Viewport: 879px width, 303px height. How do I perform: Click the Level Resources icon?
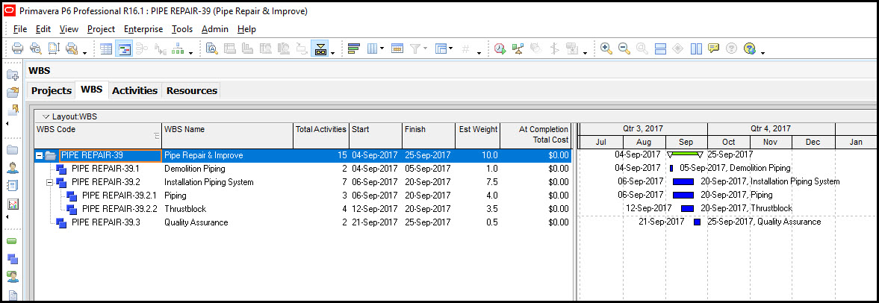518,49
